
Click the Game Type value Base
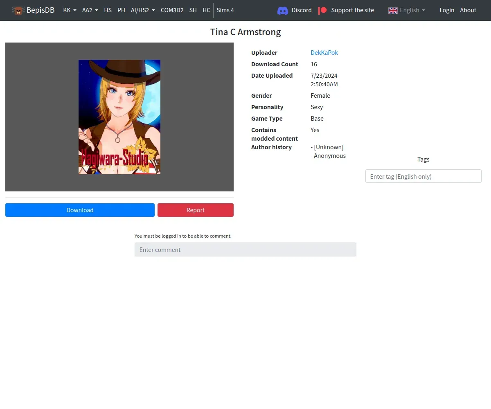tap(317, 119)
